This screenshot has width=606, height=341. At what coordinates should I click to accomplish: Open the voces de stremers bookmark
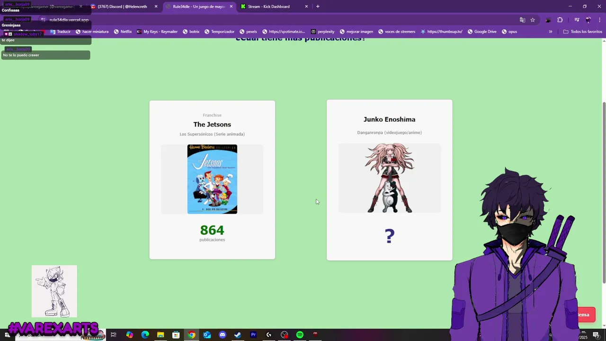click(396, 32)
